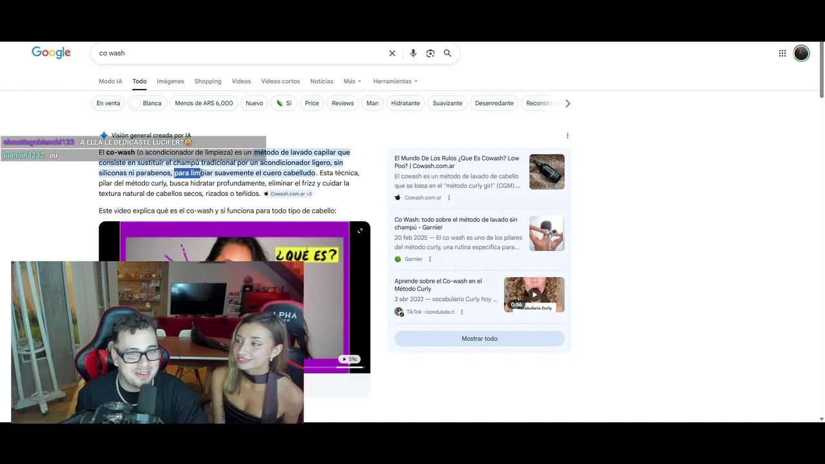The height and width of the screenshot is (464, 825).
Task: Open options for the Garnier source
Action: 430,259
